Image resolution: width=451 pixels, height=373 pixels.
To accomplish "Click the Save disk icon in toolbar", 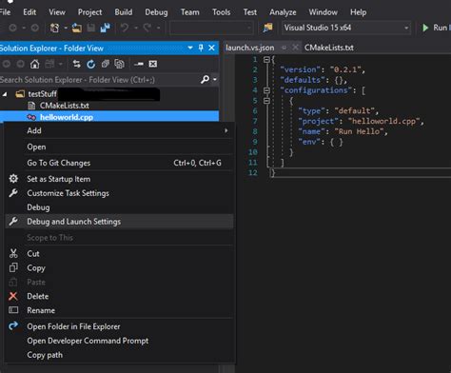I will coord(91,28).
